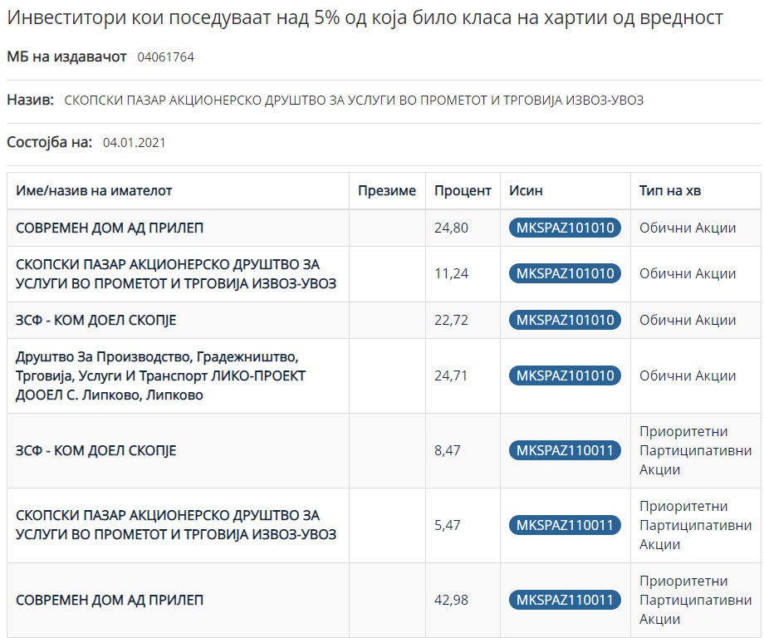Click the issuer number 04061764

point(165,57)
